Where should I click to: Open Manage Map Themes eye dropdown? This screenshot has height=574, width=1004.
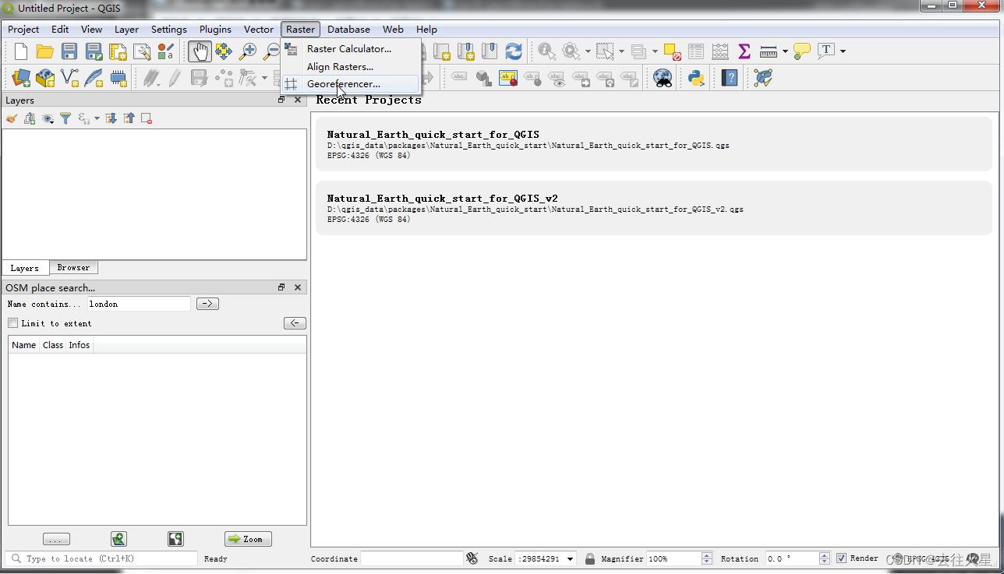(x=48, y=118)
